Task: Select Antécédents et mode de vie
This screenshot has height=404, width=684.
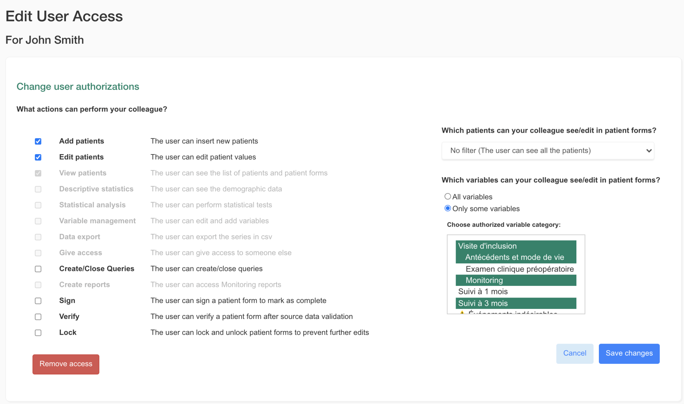Action: coord(515,257)
